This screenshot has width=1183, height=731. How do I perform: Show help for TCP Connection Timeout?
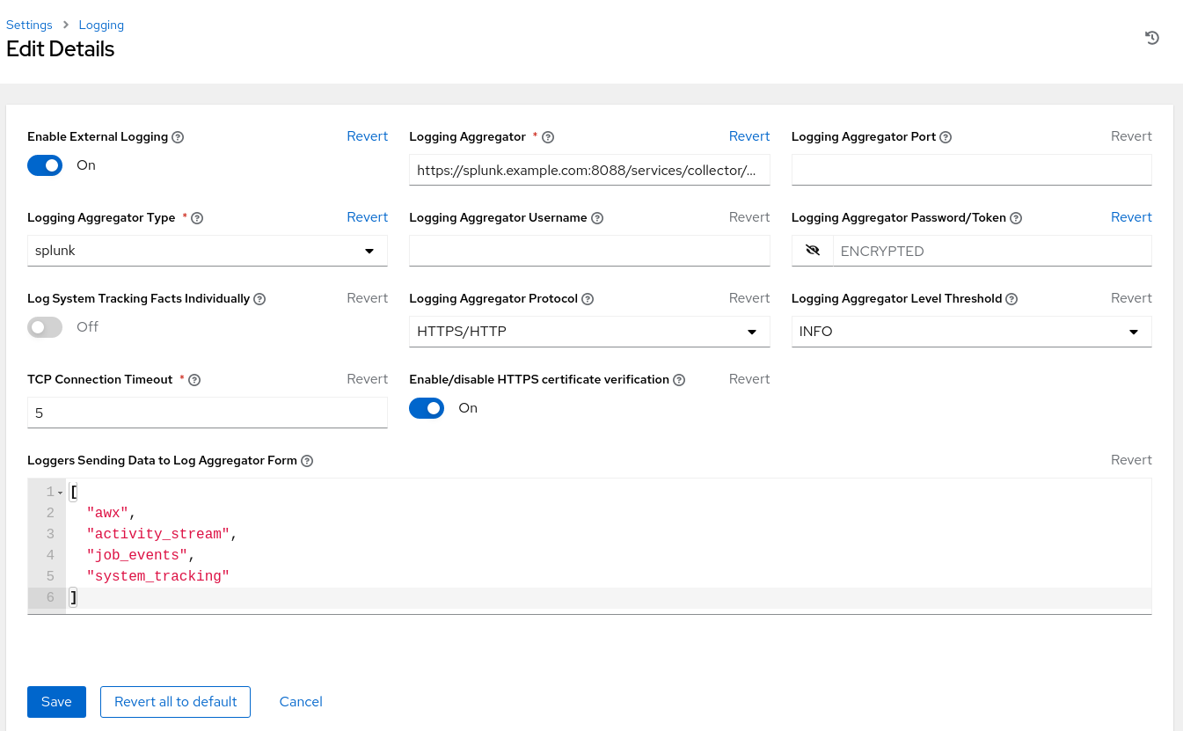tap(194, 380)
